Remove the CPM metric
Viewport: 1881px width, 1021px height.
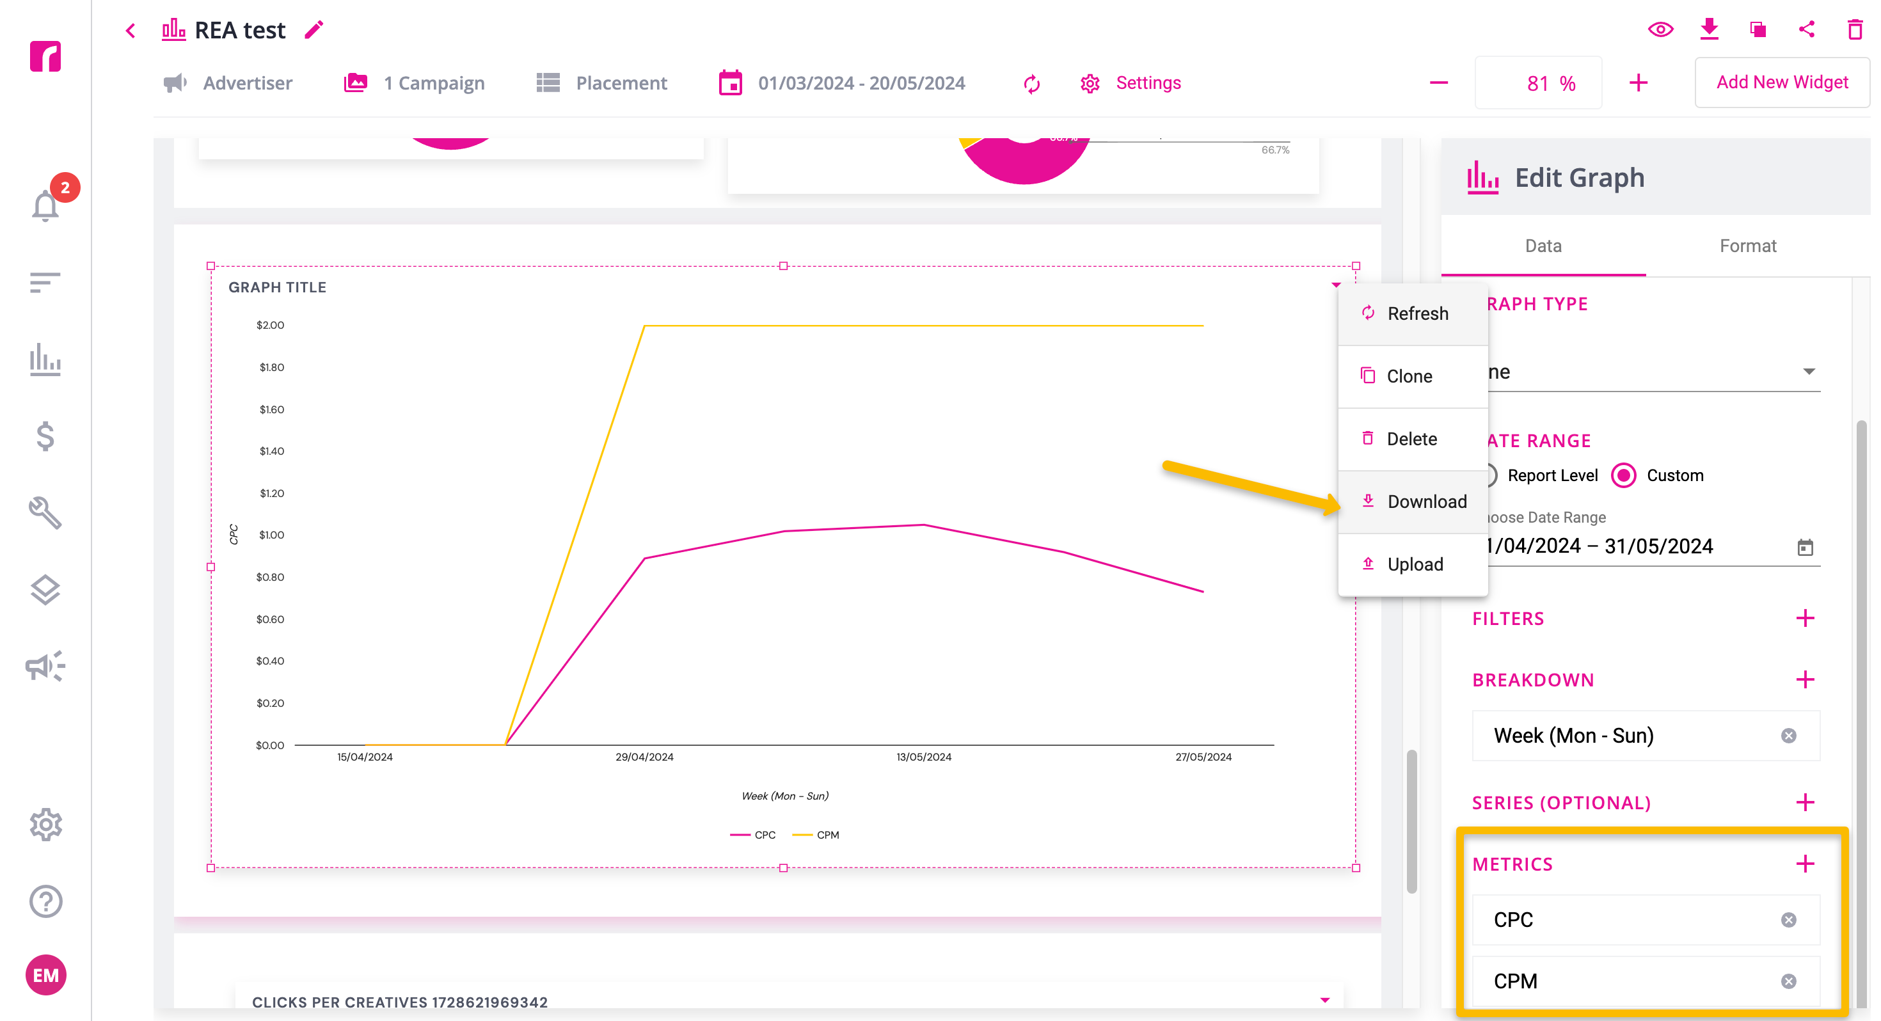(1788, 981)
